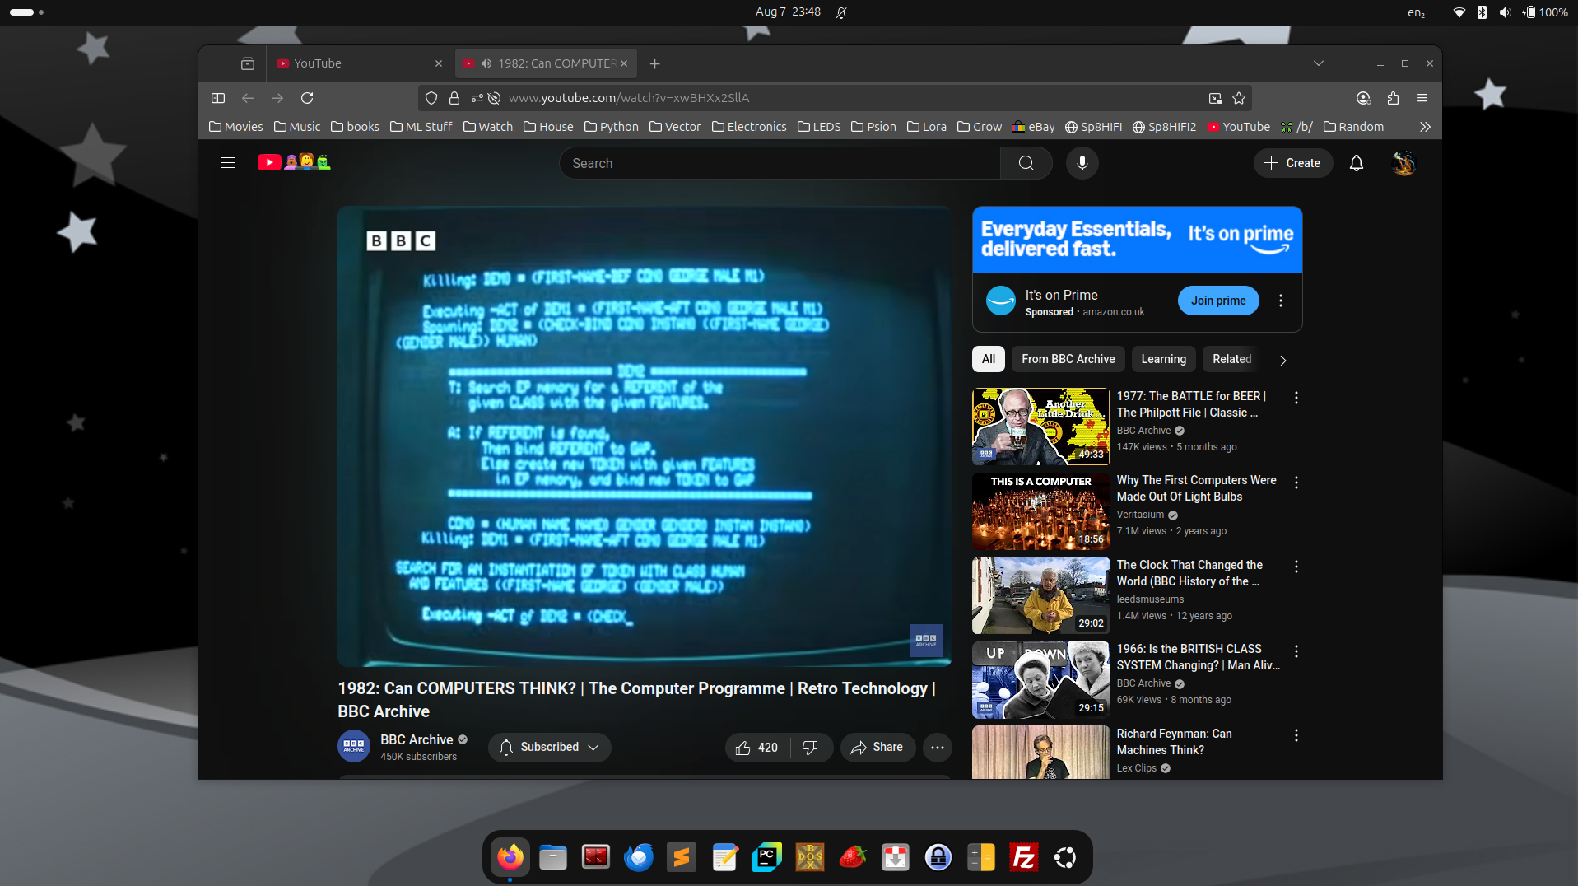Open the eBay bookmark
Screen dimensions: 1578x886
(1033, 127)
